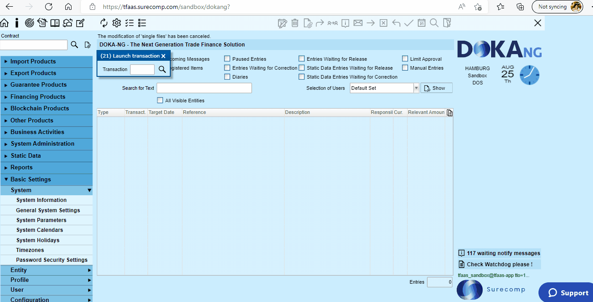Click the toolbar info speech bubble icon
This screenshot has height=302, width=593.
click(345, 23)
